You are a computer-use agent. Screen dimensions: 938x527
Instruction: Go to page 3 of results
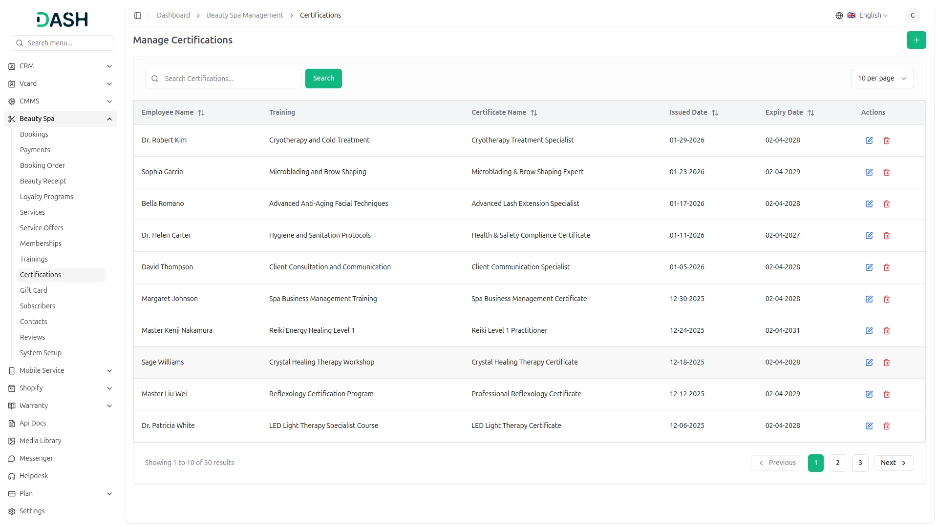[860, 463]
